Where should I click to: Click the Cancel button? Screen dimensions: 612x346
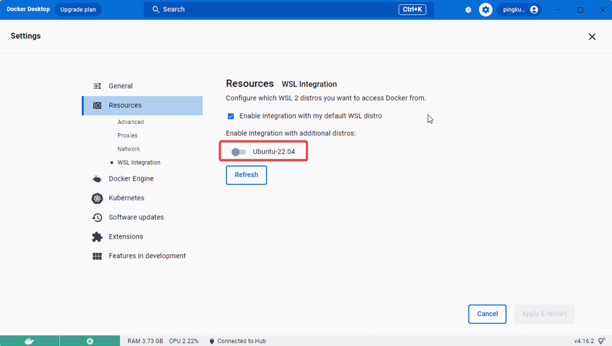(x=487, y=314)
